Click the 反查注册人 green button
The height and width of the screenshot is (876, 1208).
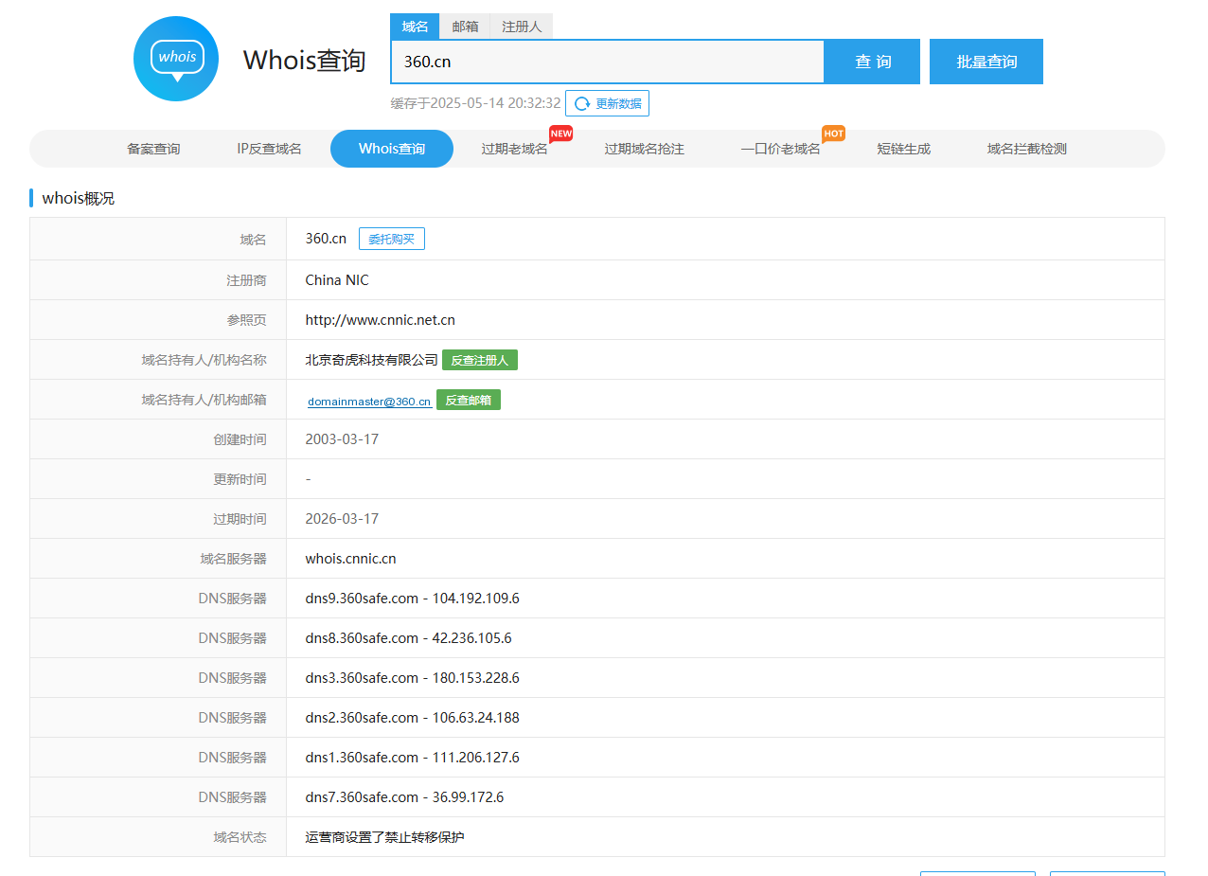pyautogui.click(x=480, y=360)
